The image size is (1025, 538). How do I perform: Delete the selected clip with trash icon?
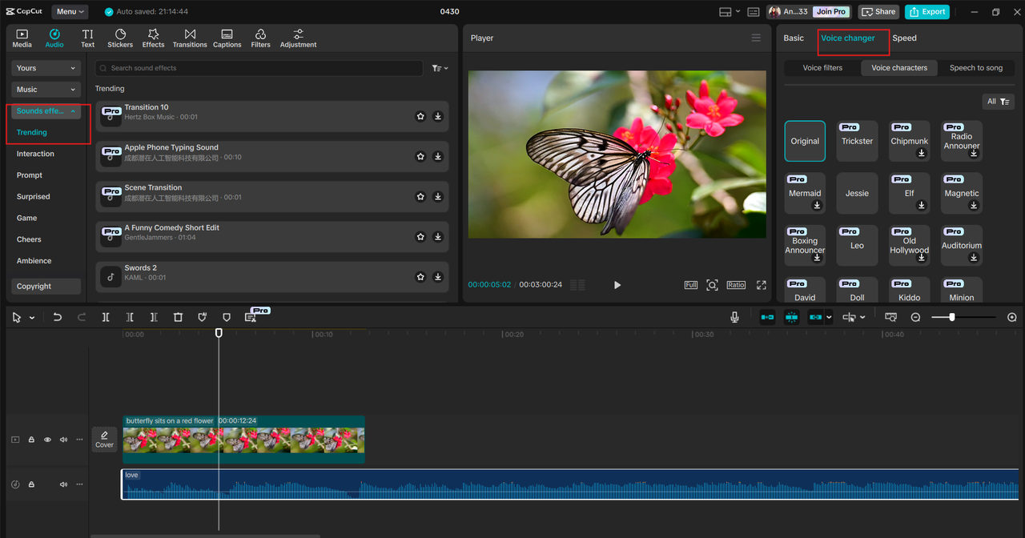[178, 317]
